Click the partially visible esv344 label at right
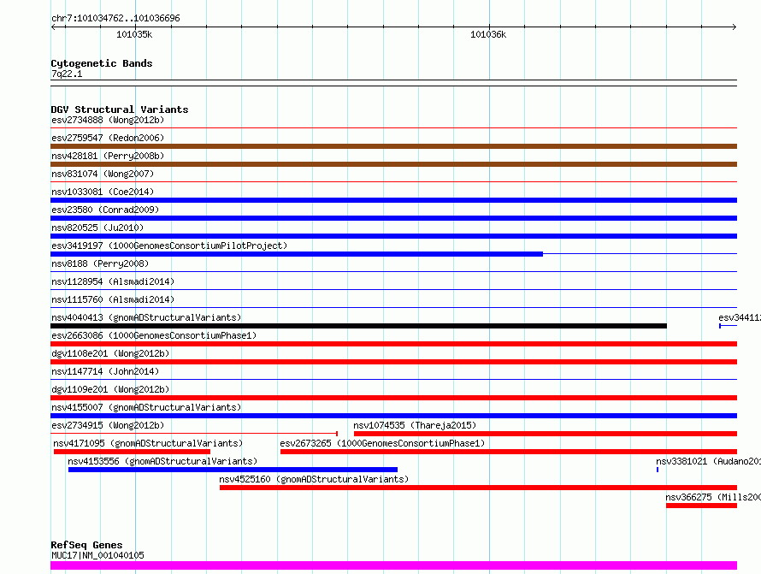 tap(740, 317)
